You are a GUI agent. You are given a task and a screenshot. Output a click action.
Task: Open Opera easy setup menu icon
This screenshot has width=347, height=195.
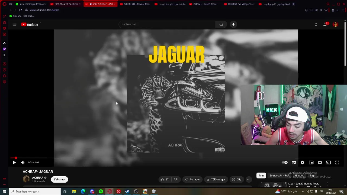click(x=343, y=10)
